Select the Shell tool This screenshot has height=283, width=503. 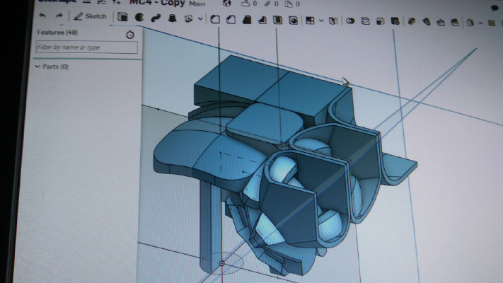(x=277, y=21)
